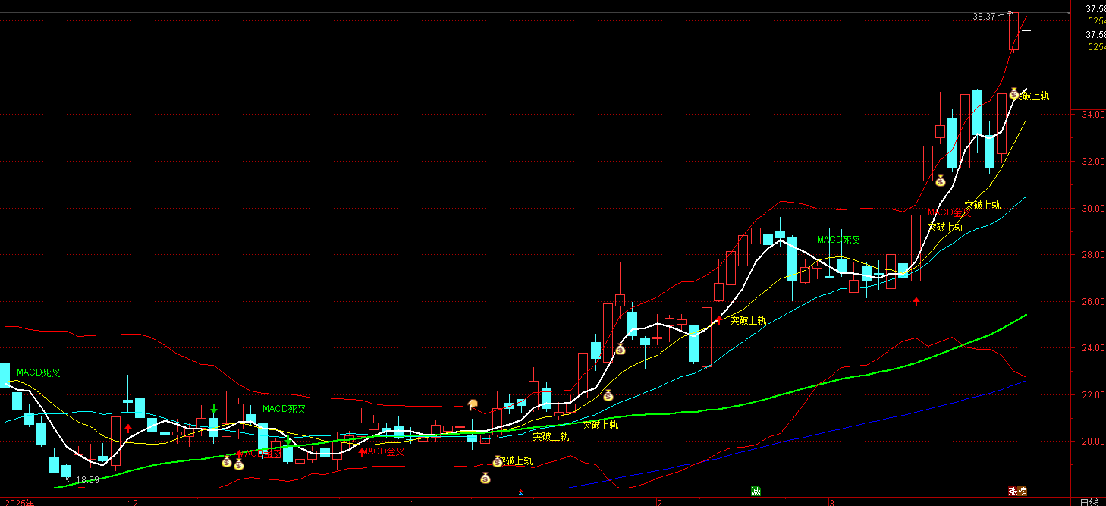Image resolution: width=1106 pixels, height=506 pixels.
Task: Click right money bag of the side-by-side pair
Action: point(238,464)
